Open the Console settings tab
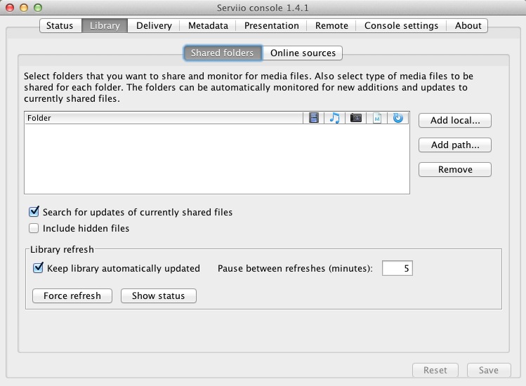The image size is (526, 386). point(401,25)
